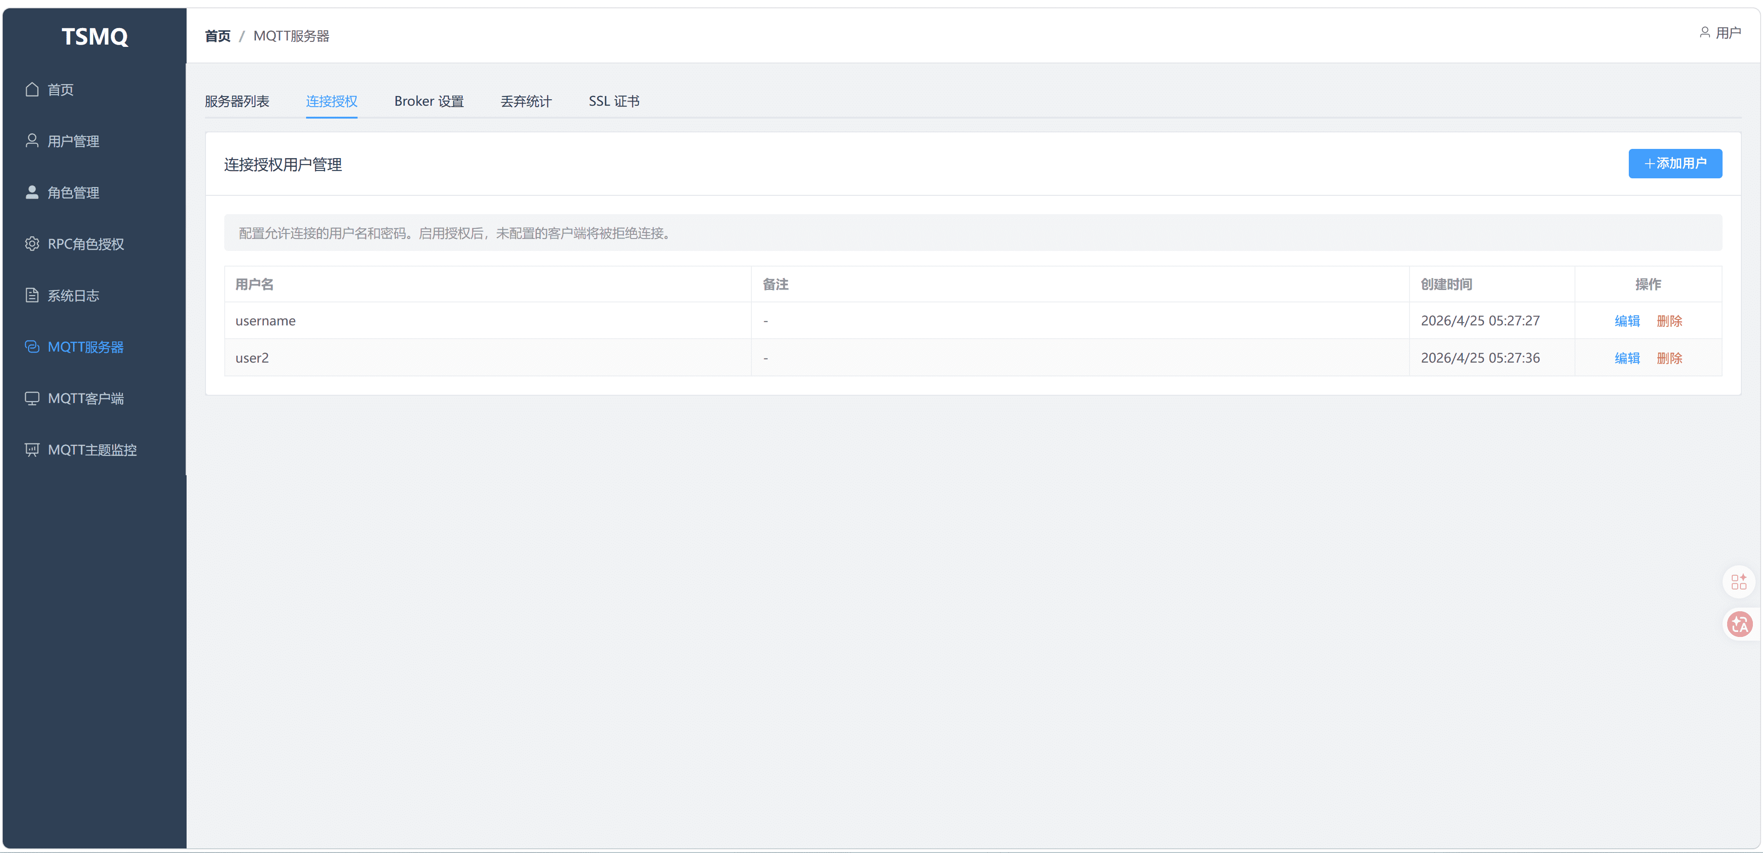Image resolution: width=1763 pixels, height=853 pixels.
Task: Switch to the 服务器列表 tab
Action: click(237, 101)
